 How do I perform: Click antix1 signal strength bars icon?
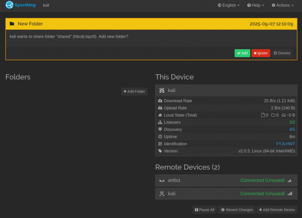(290, 181)
